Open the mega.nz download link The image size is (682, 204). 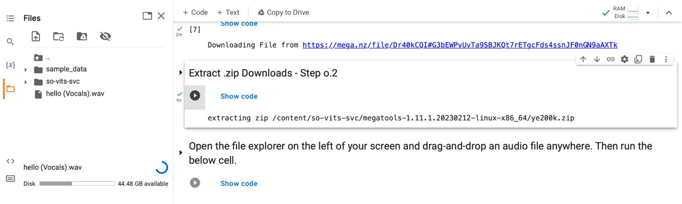tap(460, 45)
